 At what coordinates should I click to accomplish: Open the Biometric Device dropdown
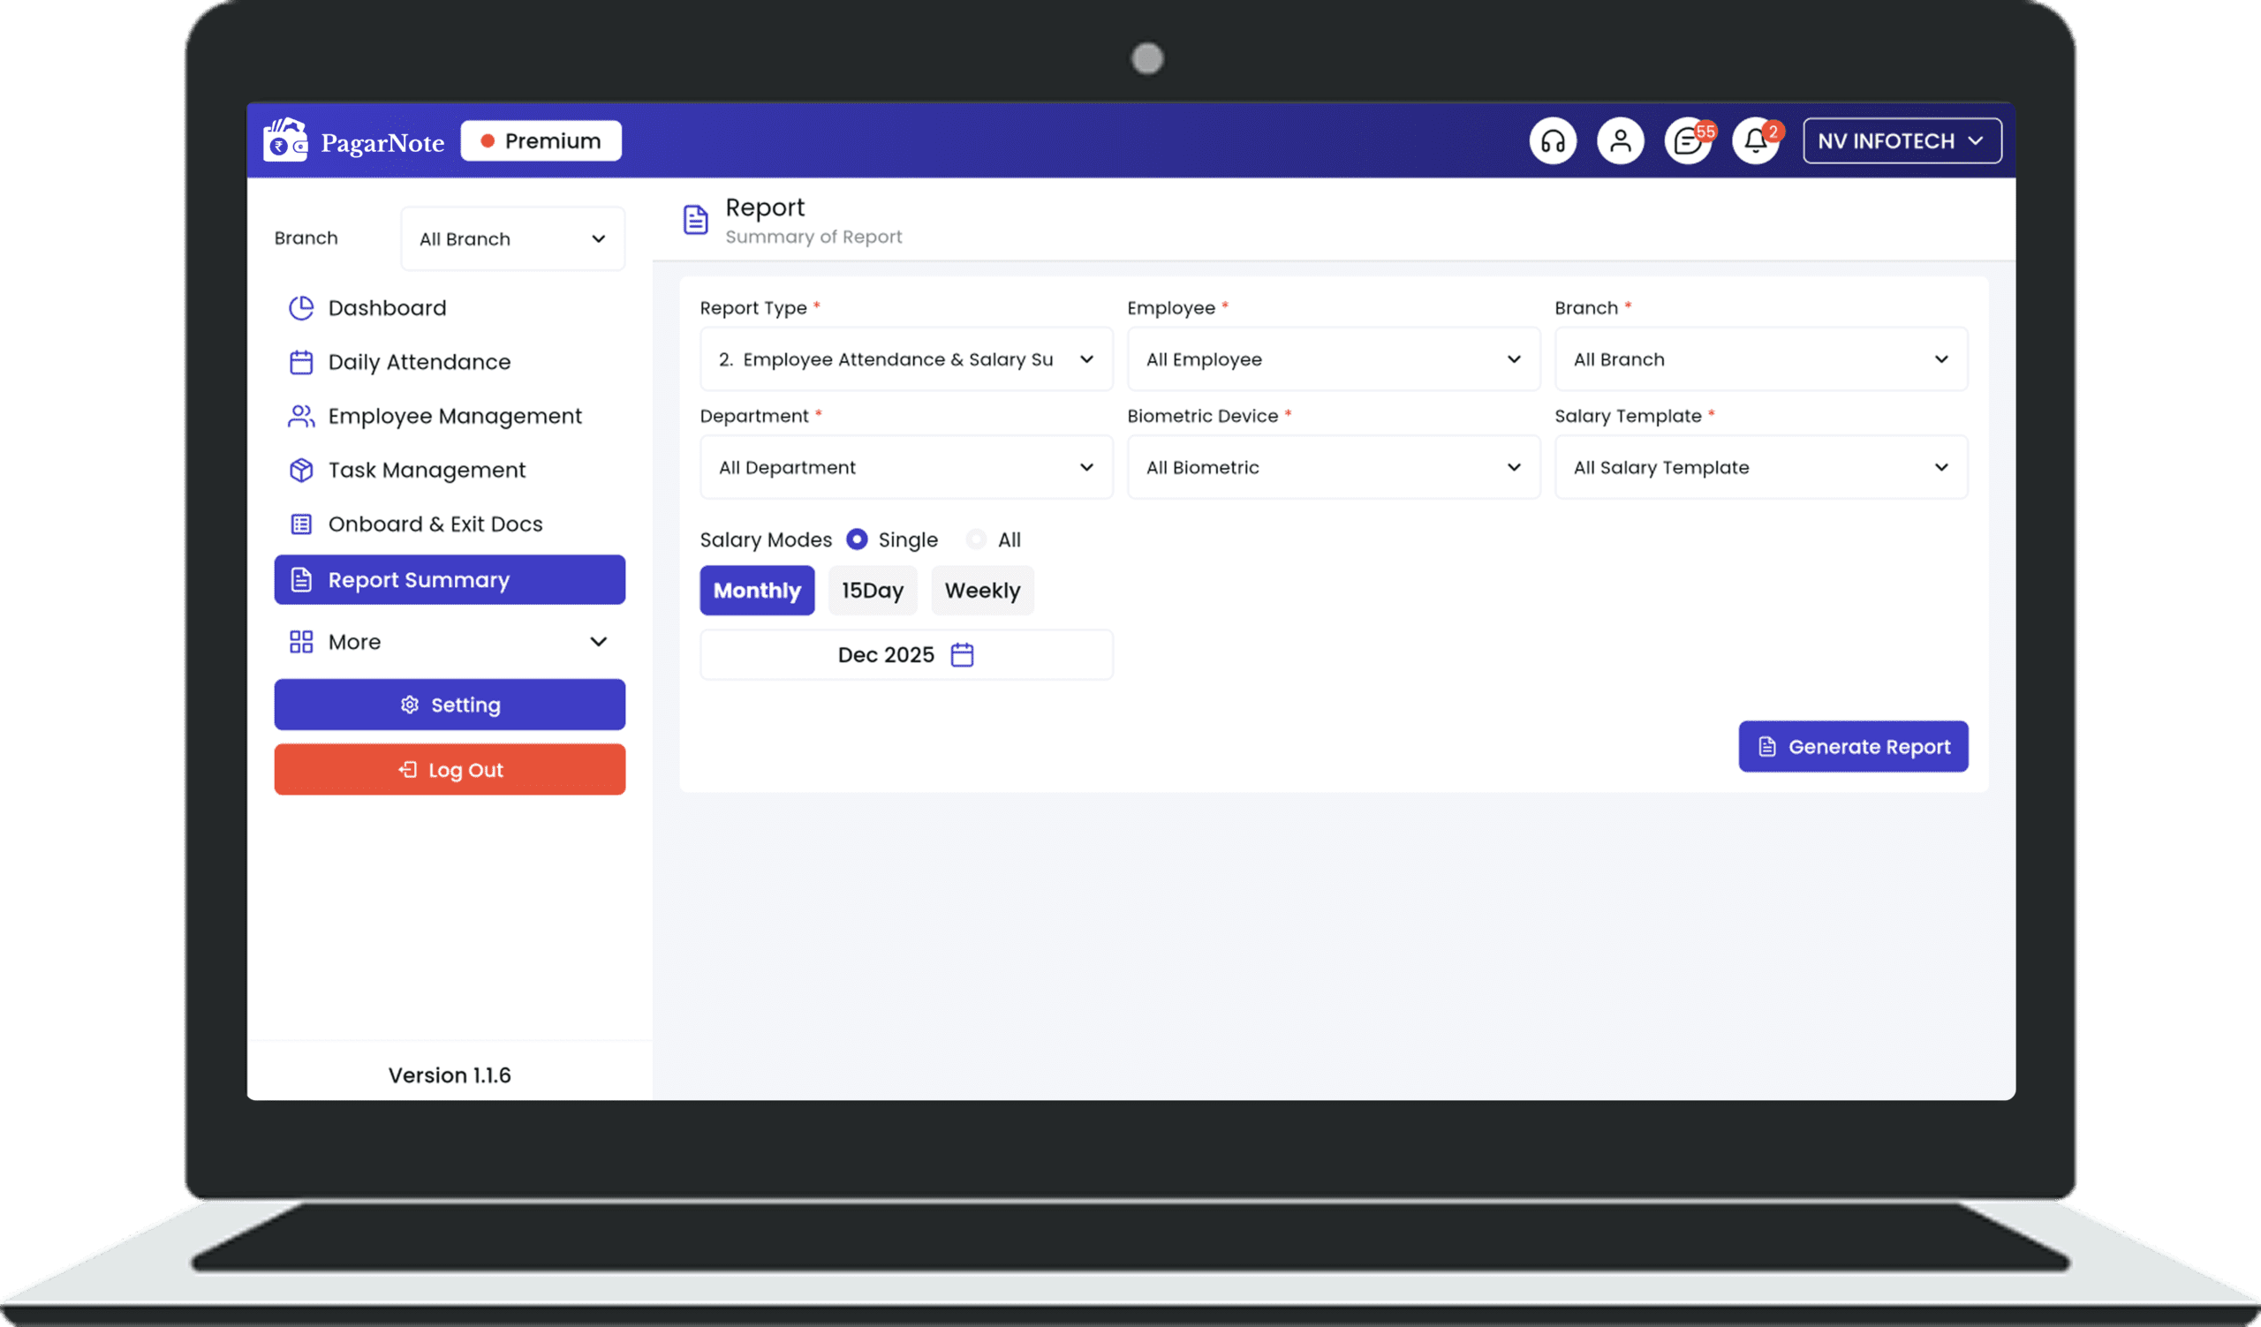tap(1334, 467)
